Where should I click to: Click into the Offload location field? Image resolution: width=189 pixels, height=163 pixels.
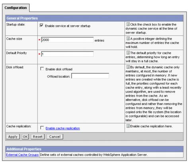[x=90, y=76]
